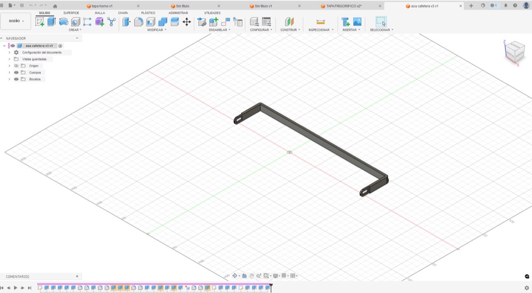
Task: Toggle visibility of Bocetos folder
Action: (x=16, y=79)
